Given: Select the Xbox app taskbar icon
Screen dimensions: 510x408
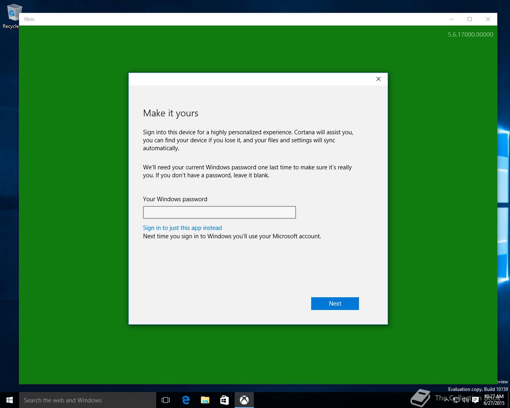Looking at the screenshot, I should (244, 400).
